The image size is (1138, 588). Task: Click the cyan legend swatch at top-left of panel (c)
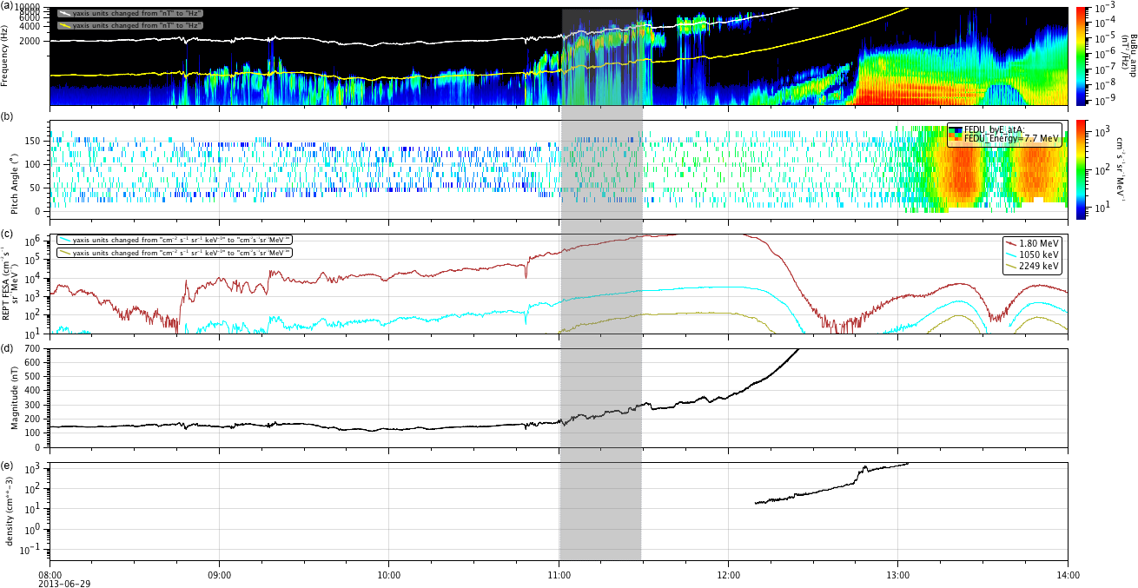(x=64, y=240)
